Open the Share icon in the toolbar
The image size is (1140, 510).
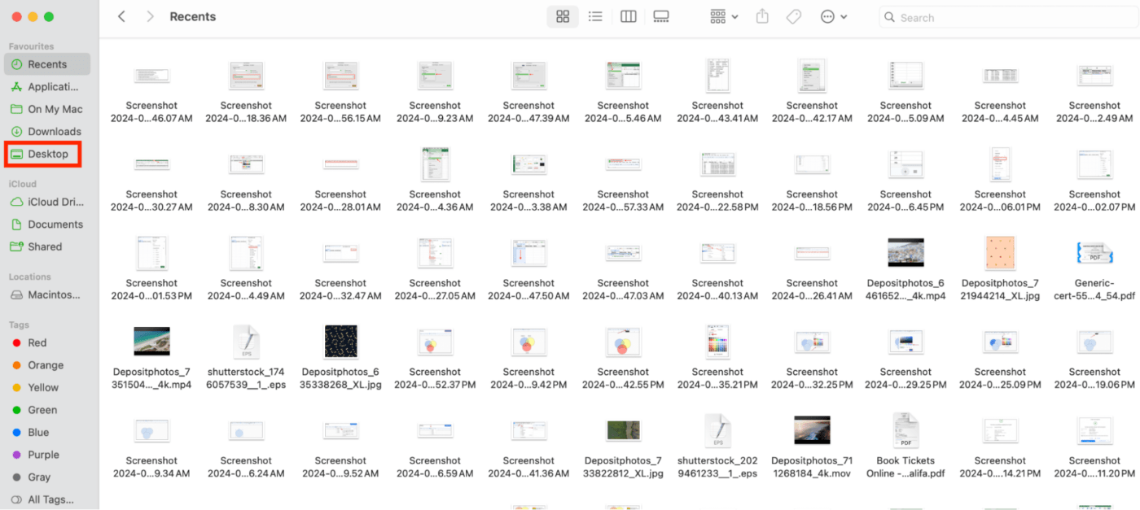tap(762, 15)
